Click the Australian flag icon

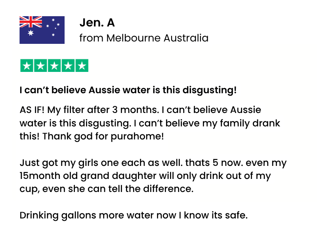(x=42, y=30)
